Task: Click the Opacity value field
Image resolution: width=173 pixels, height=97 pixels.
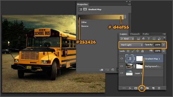Action: point(158,45)
